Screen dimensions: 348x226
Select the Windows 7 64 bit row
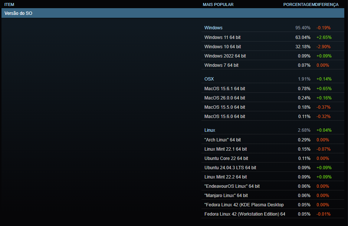coord(221,65)
